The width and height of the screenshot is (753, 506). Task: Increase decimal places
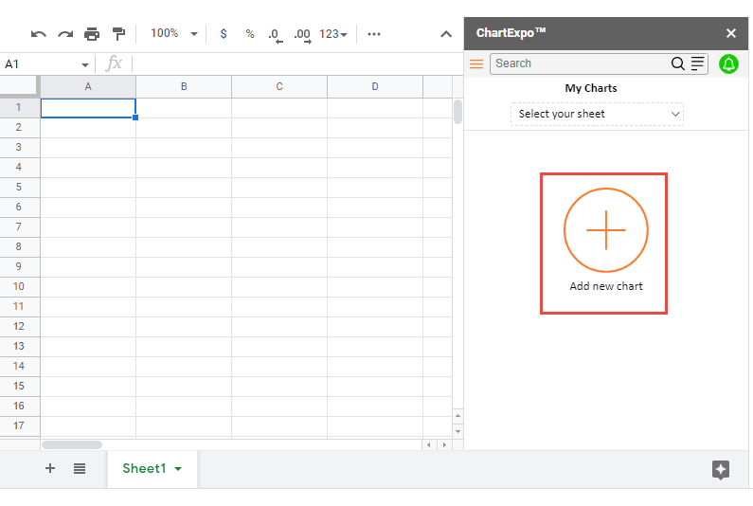coord(302,35)
